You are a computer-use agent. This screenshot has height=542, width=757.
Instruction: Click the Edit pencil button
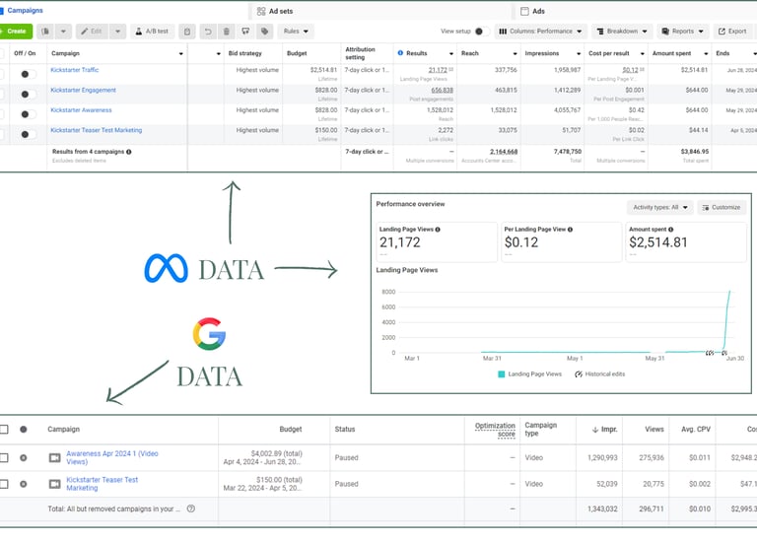(x=92, y=32)
